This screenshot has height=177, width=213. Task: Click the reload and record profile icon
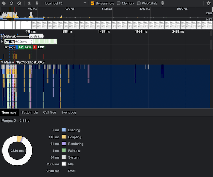(12, 3)
